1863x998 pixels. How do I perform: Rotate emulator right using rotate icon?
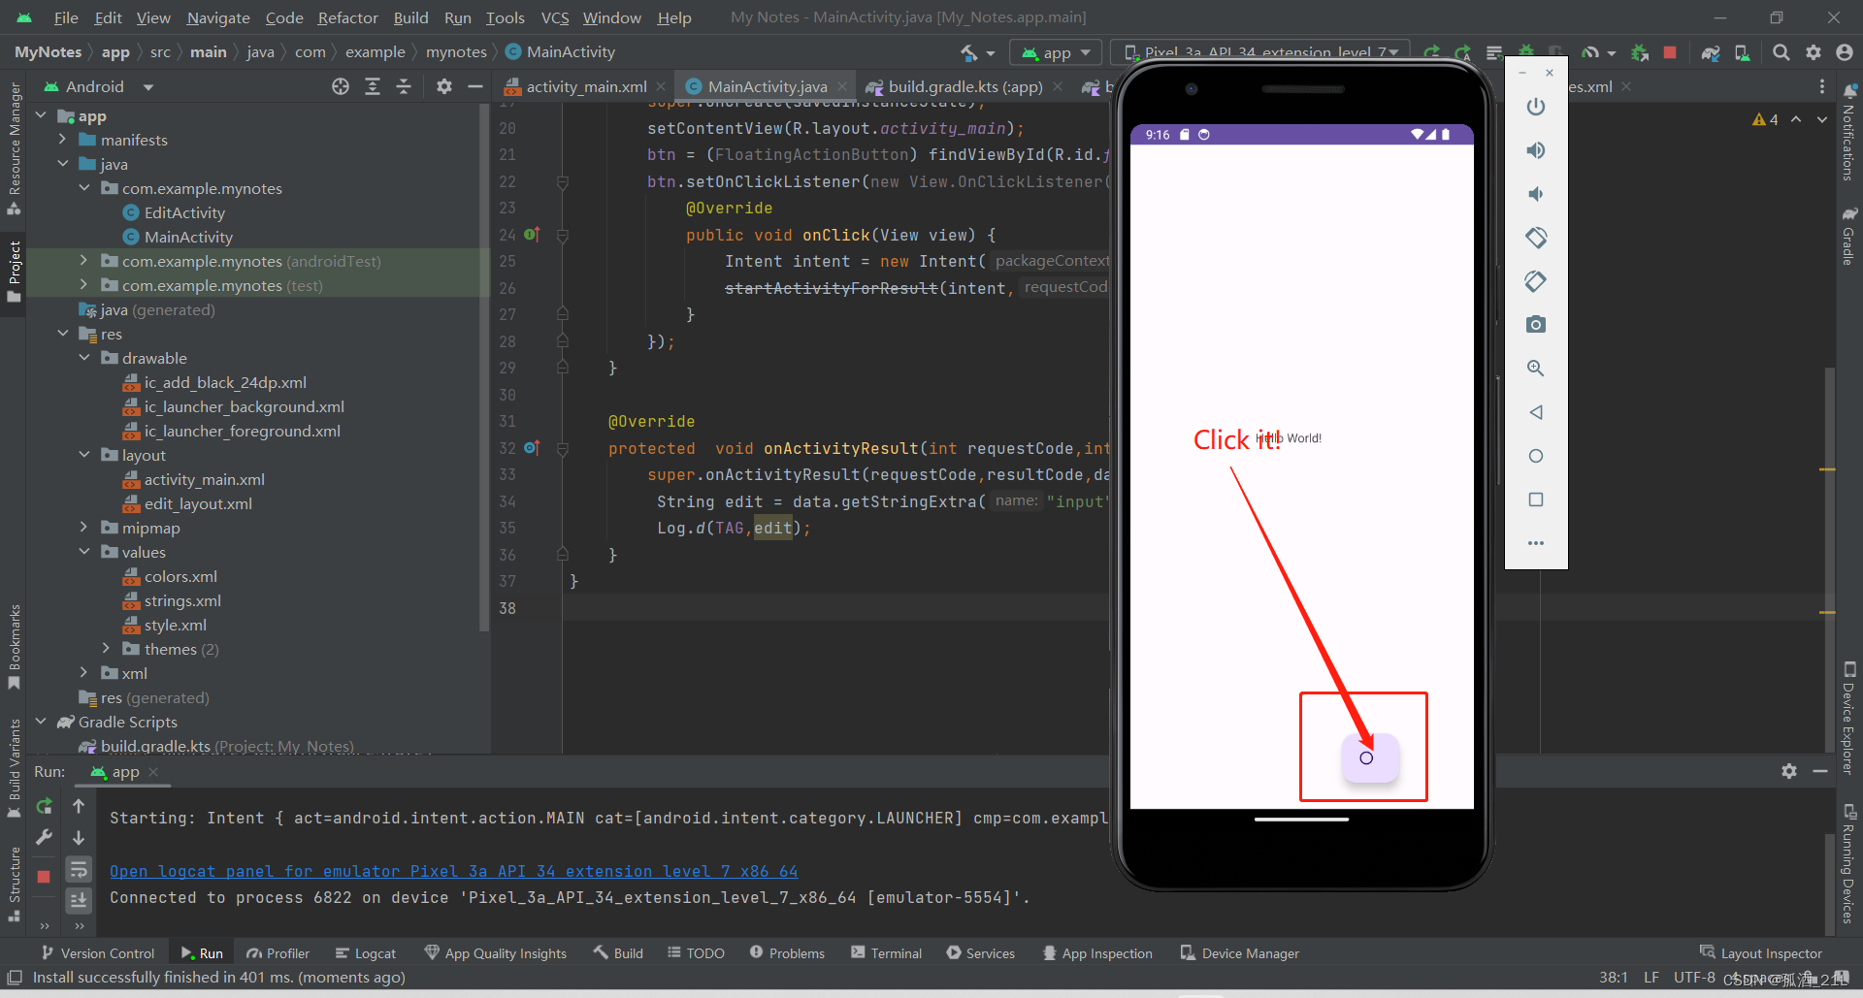pyautogui.click(x=1536, y=281)
